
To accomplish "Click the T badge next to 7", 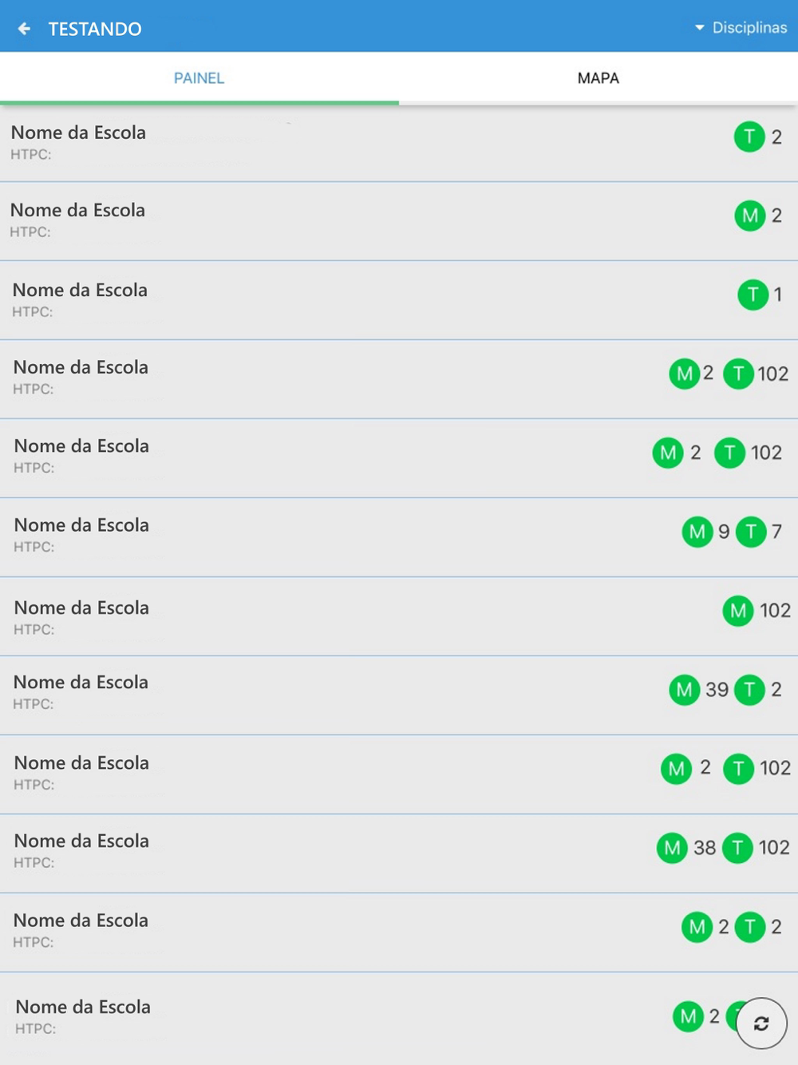I will pyautogui.click(x=750, y=532).
